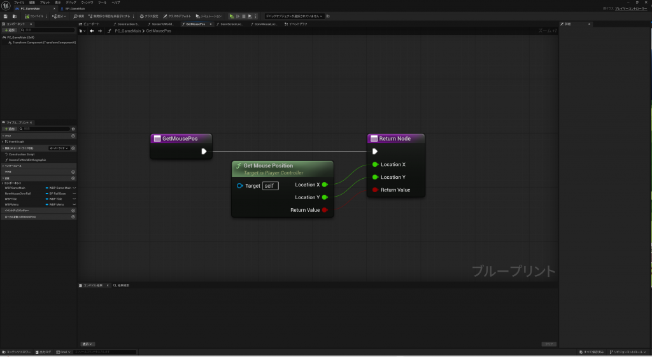The image size is (652, 357).
Task: Save the blueprint with the save icon
Action: [5, 16]
